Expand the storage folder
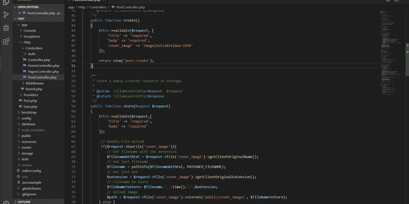The width and height of the screenshot is (409, 204). click(19, 153)
